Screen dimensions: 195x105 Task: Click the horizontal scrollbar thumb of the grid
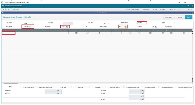(x=11, y=83)
